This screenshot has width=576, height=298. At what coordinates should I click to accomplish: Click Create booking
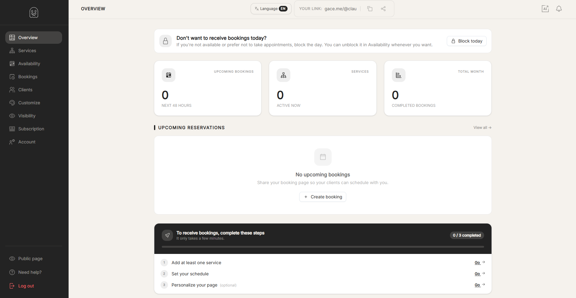(x=323, y=196)
